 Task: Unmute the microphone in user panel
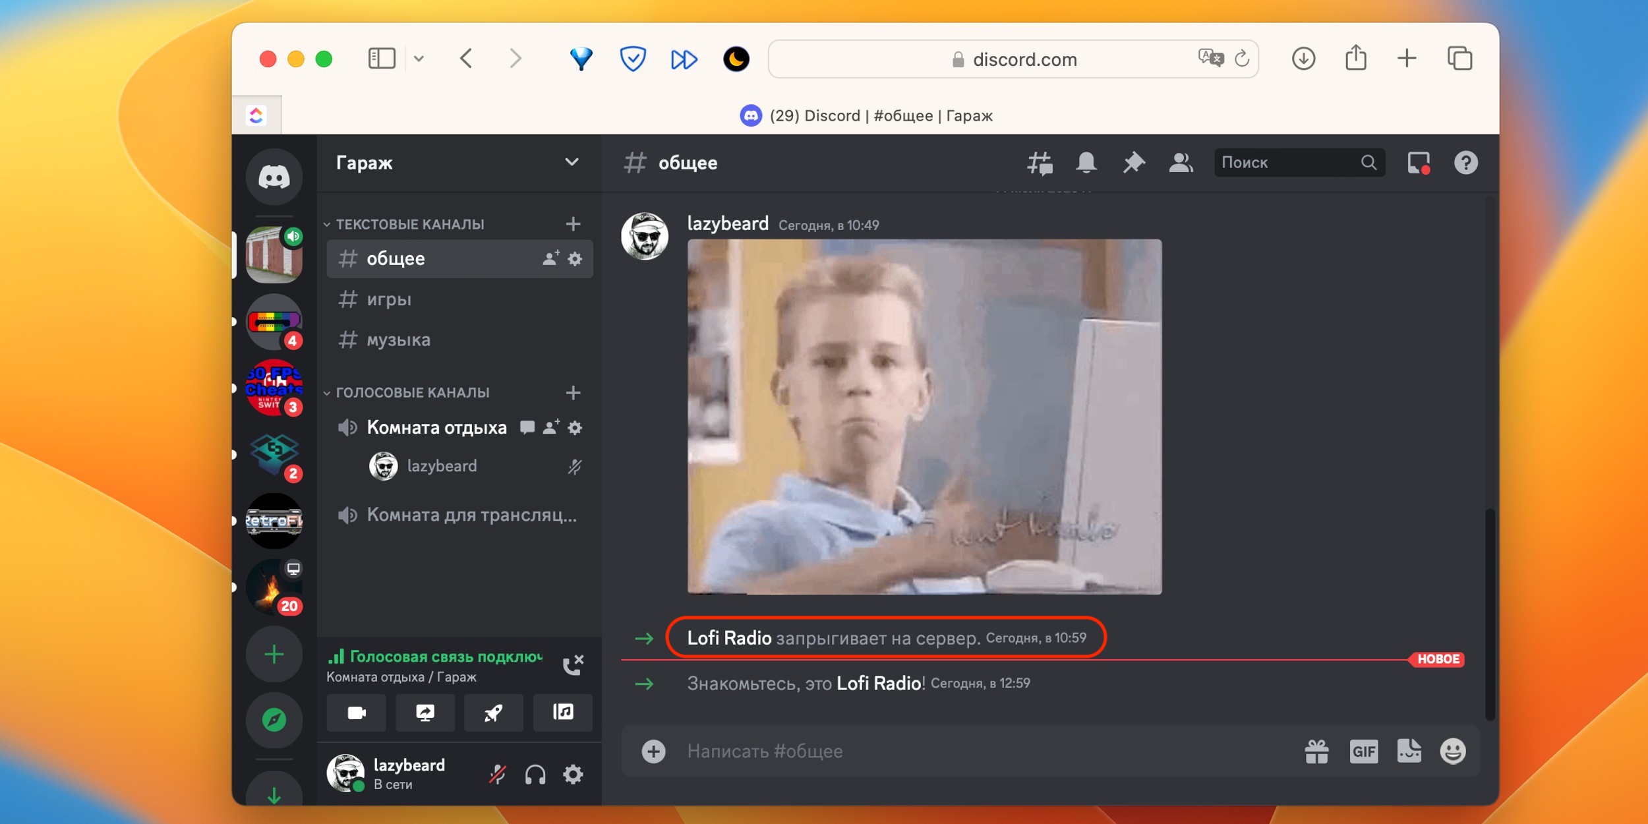[x=498, y=774]
